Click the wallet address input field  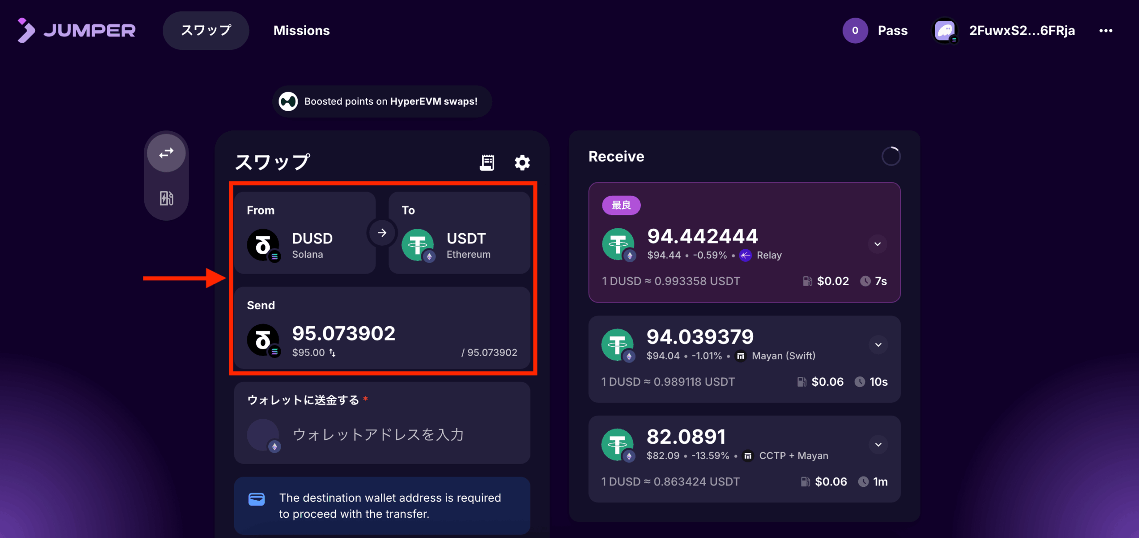[x=382, y=435]
